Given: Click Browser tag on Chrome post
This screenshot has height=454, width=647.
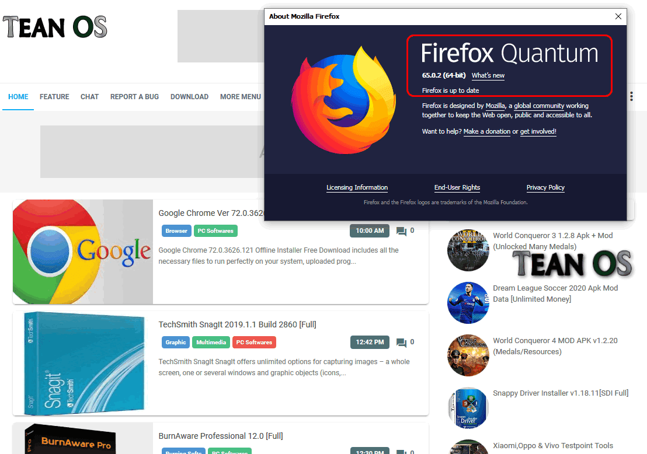Looking at the screenshot, I should click(x=176, y=231).
